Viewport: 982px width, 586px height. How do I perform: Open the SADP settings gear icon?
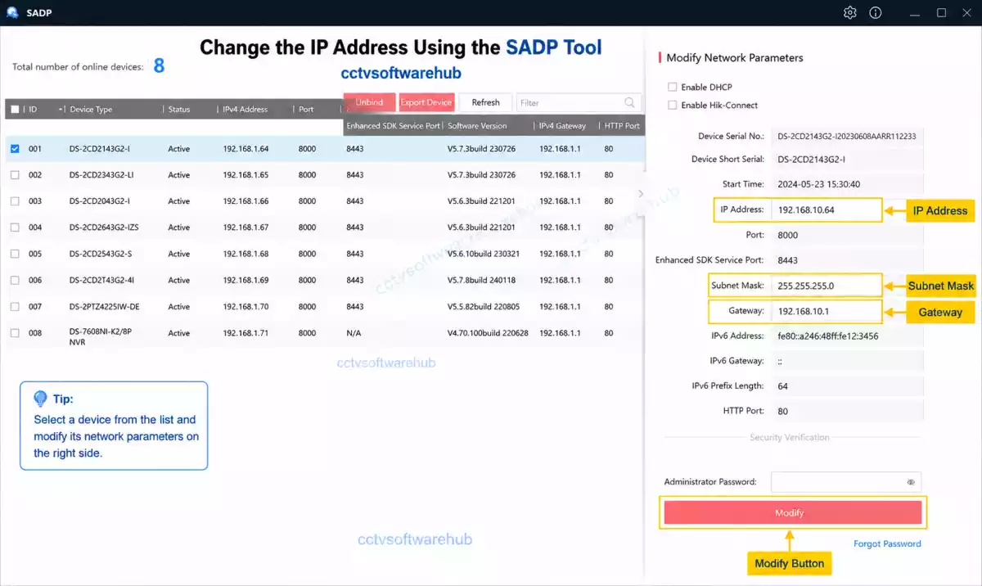click(x=850, y=12)
